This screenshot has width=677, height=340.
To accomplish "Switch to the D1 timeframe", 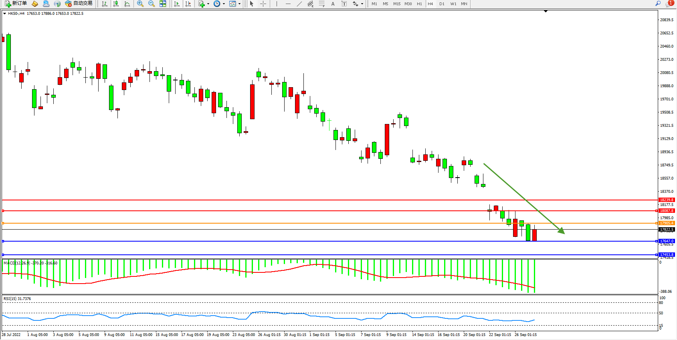I will 442,4.
